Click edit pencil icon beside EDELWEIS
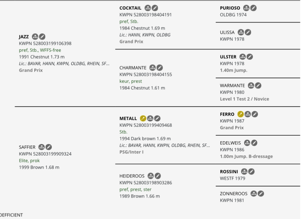The image size is (303, 219). pos(254,143)
